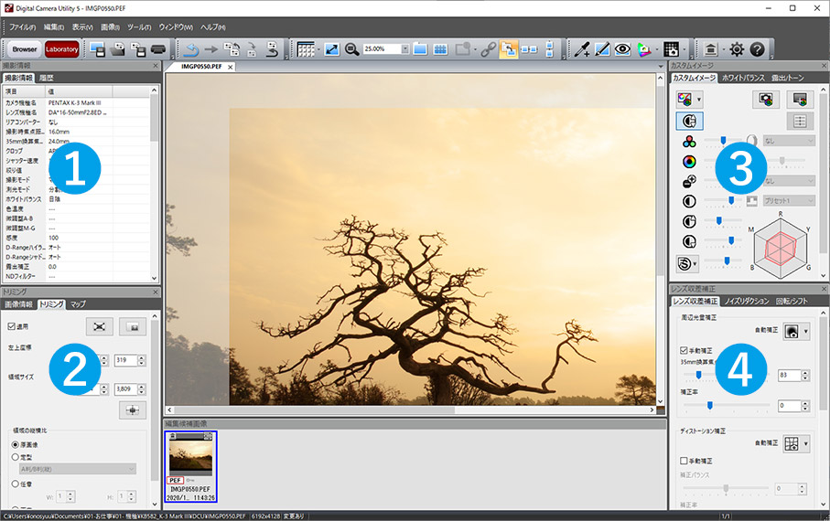Screen dimensions: 830x521
Task: Click the blue grid overlay icon
Action: 440,49
